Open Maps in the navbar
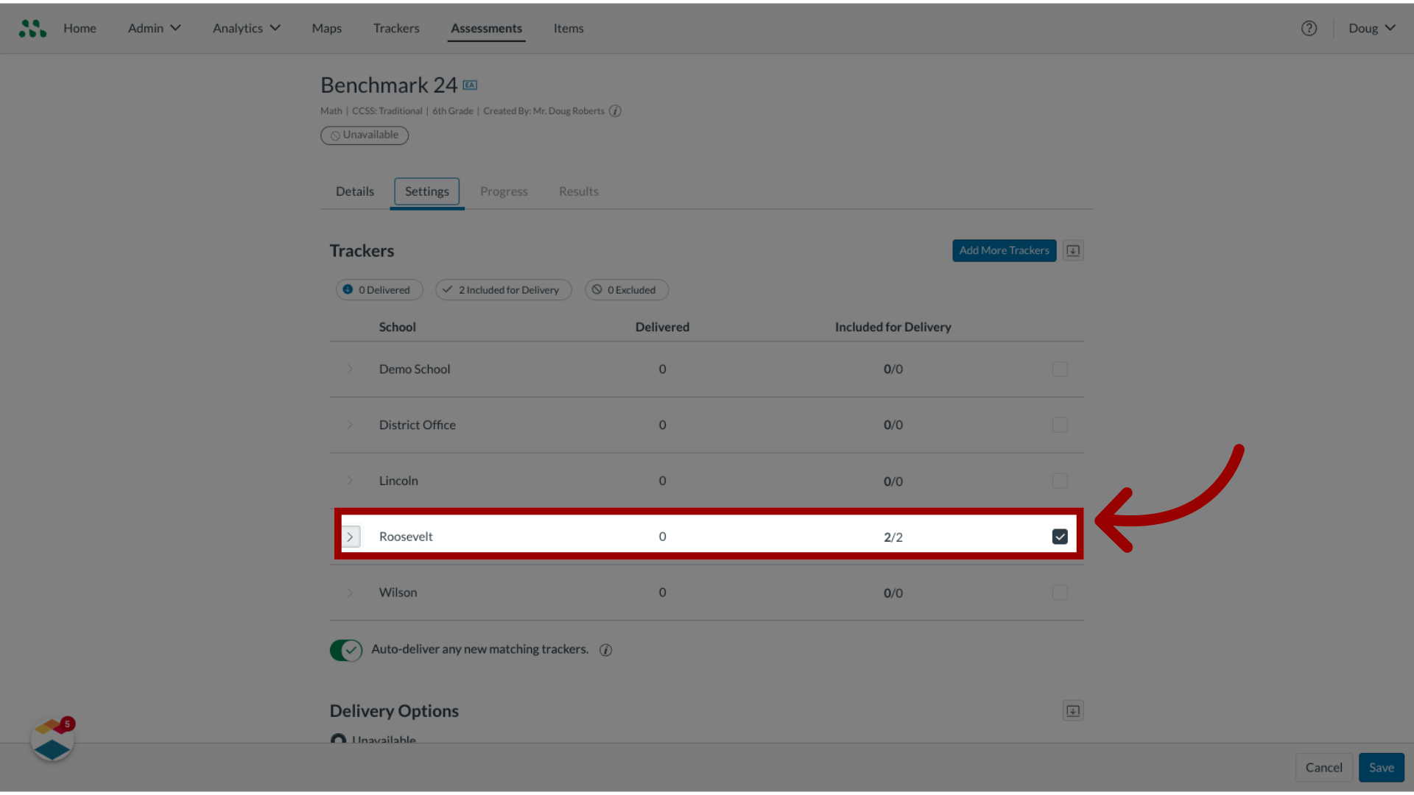This screenshot has width=1414, height=795. coord(327,28)
